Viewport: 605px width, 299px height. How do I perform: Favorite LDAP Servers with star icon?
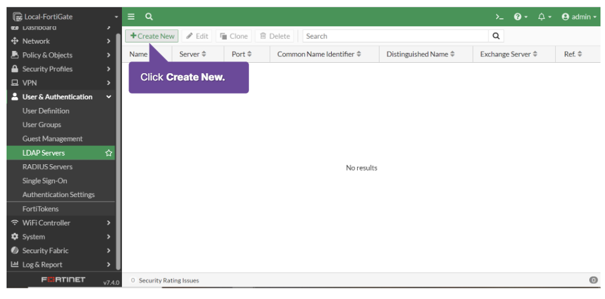pos(109,153)
